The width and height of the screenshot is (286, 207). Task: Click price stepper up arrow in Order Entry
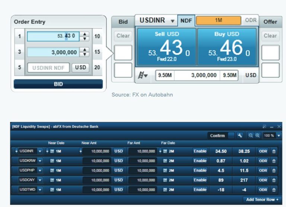pyautogui.click(x=85, y=34)
